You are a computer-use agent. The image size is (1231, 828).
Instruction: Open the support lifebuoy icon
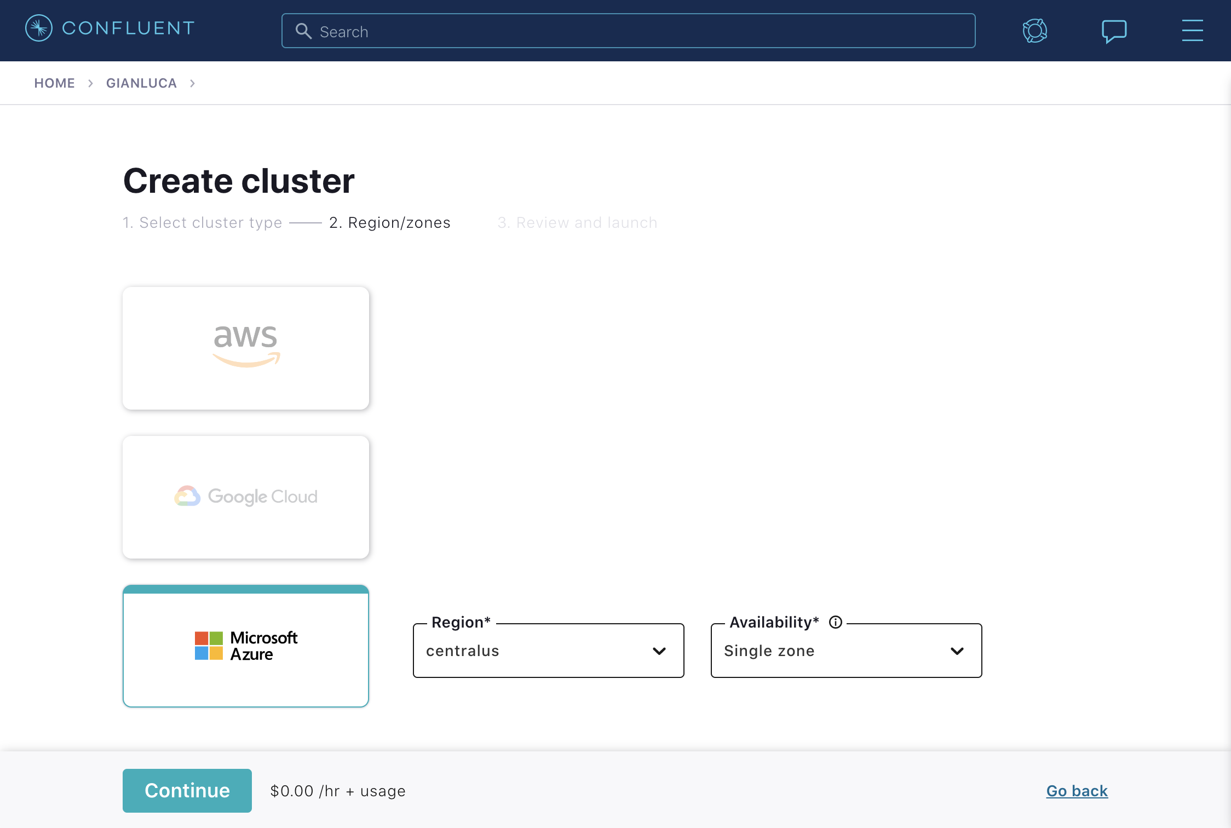1034,31
